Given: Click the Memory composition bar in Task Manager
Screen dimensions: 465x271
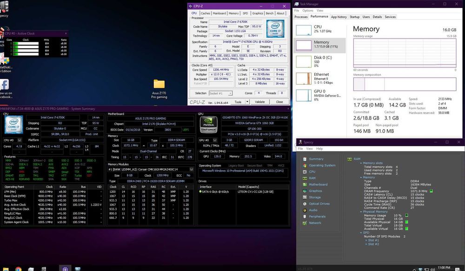Looking at the screenshot, I should [405, 84].
